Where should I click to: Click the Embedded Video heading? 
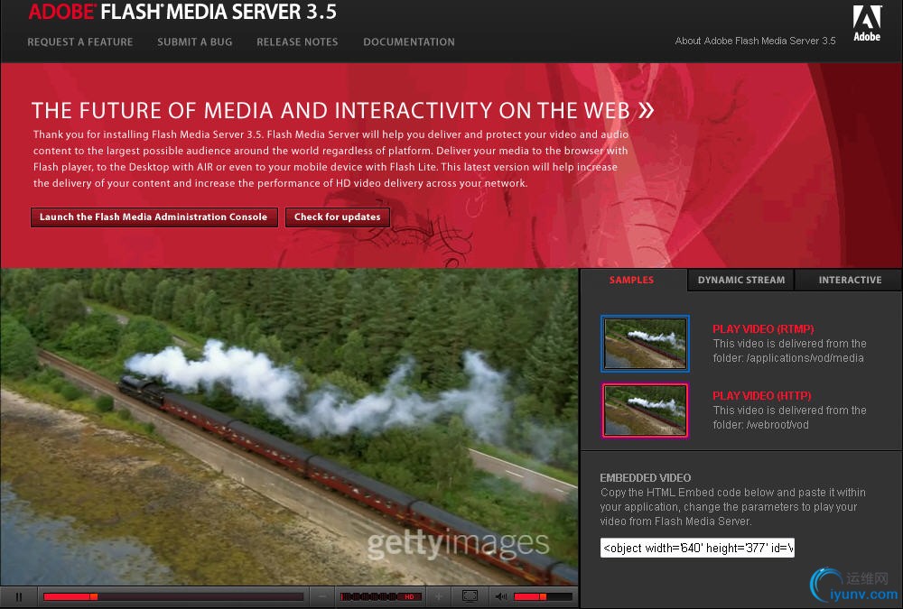(645, 478)
